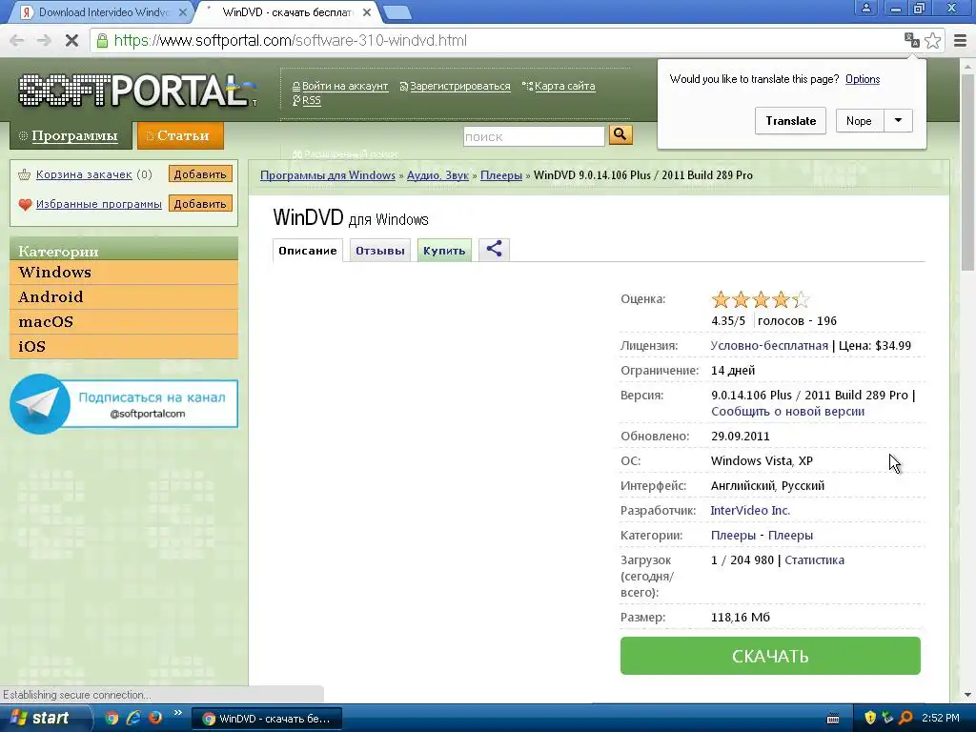This screenshot has height=732, width=976.
Task: Close the WinDVD browser tab
Action: pyautogui.click(x=367, y=12)
